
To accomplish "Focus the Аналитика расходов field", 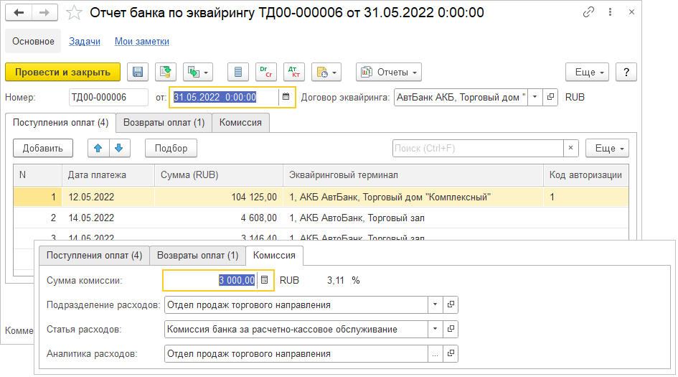I will coord(296,353).
